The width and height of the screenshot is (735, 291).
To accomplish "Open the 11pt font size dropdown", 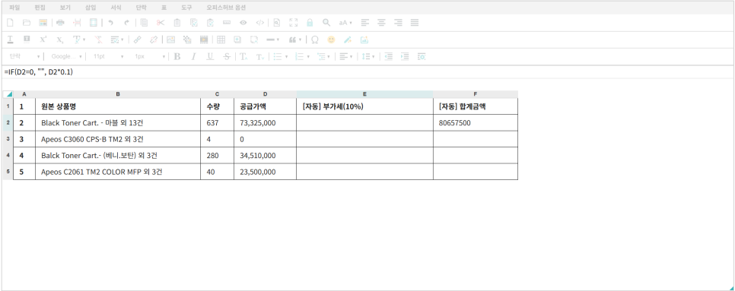I will [108, 57].
